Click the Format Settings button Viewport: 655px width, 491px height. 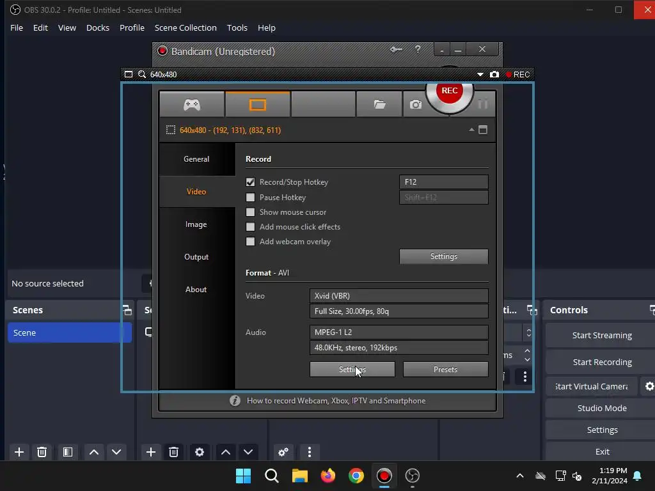click(352, 370)
